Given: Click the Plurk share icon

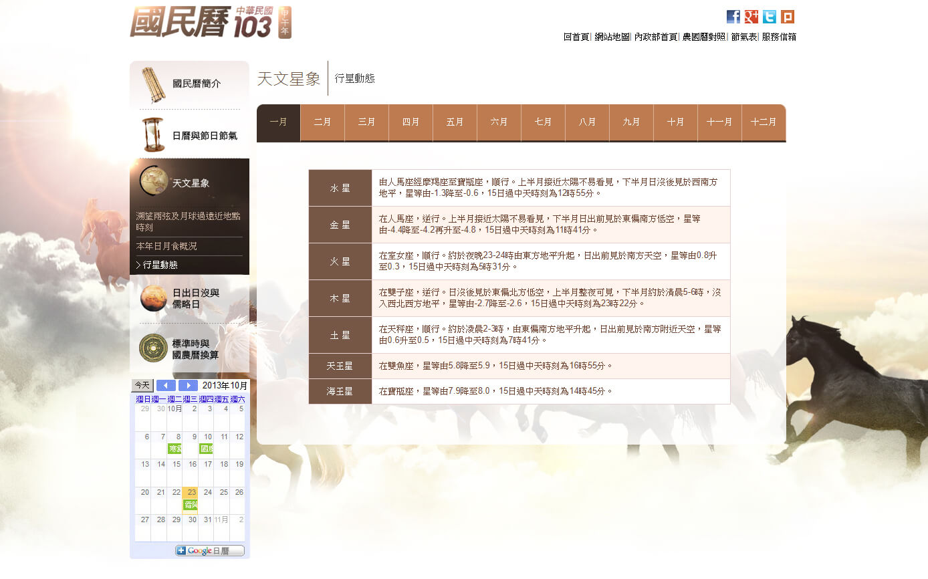Looking at the screenshot, I should 788,17.
